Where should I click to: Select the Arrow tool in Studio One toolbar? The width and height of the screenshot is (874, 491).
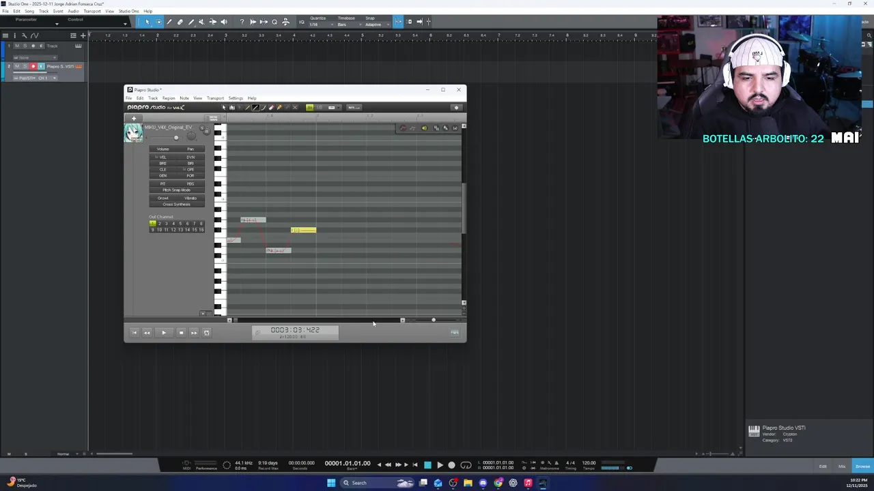147,22
